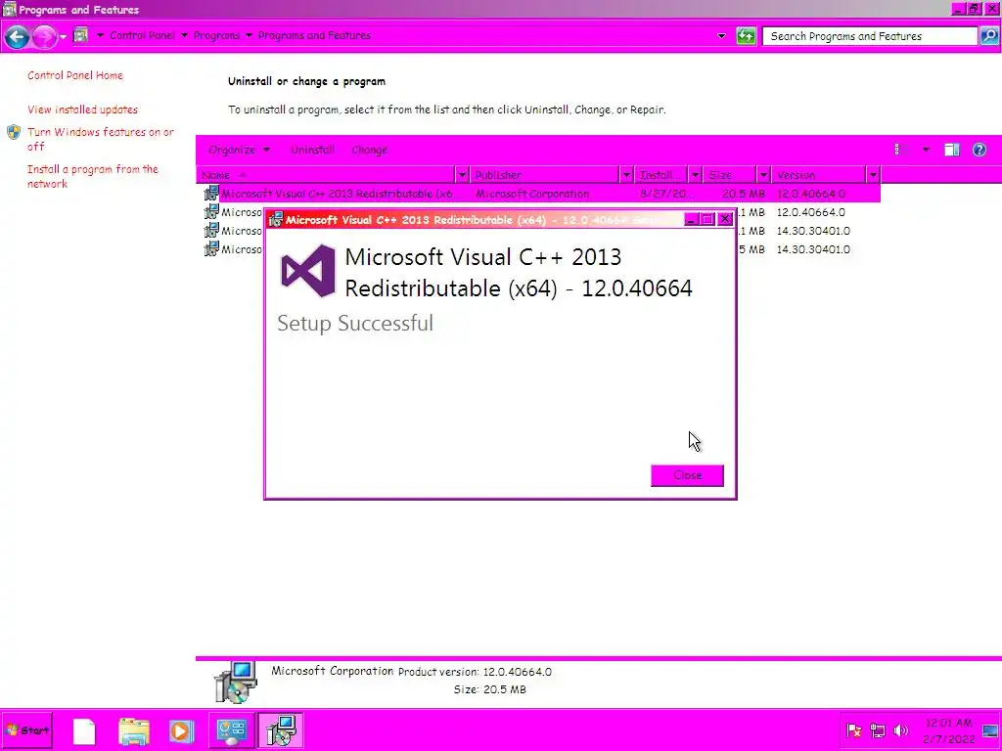Sort by the Publisher column header
This screenshot has height=751, width=1002.
pyautogui.click(x=544, y=175)
